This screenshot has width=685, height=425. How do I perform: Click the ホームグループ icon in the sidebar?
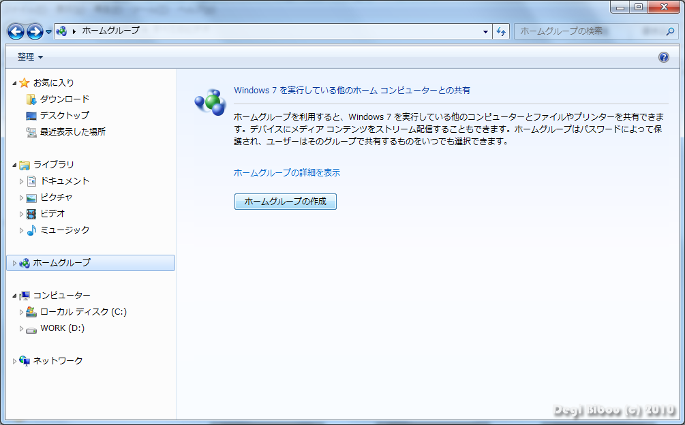tap(25, 263)
